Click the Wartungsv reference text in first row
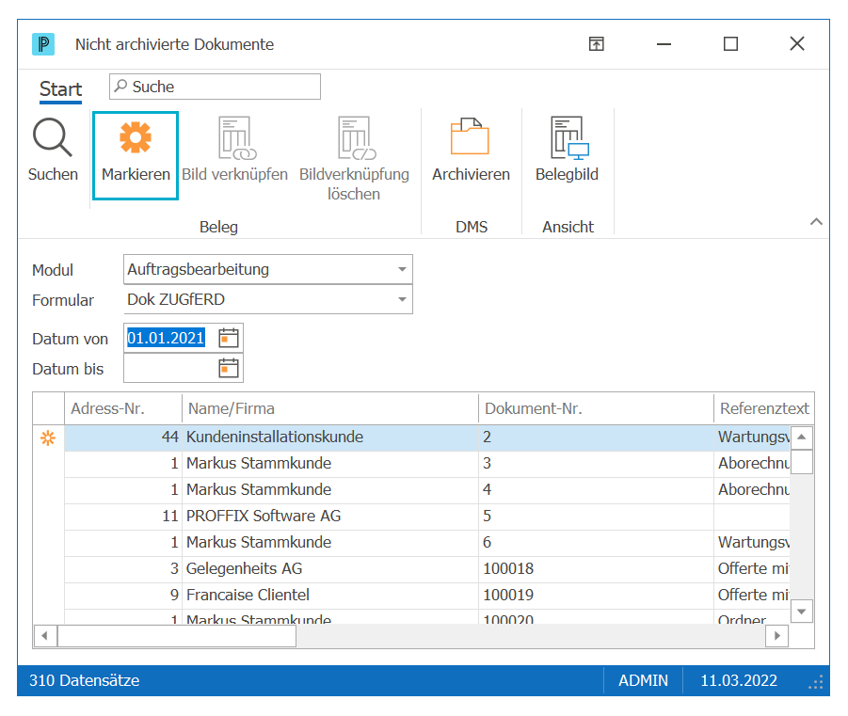 point(753,437)
